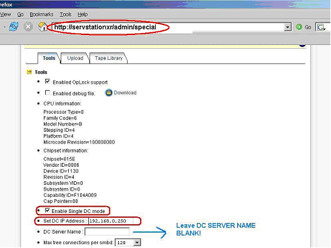Uncheck Enable Single DC mode
Viewport: 331px width, 248px height.
(48, 211)
